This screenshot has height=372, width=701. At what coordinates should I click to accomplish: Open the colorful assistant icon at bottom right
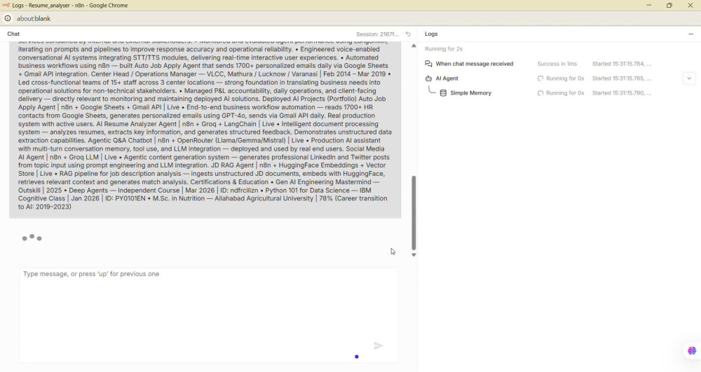pos(692,350)
